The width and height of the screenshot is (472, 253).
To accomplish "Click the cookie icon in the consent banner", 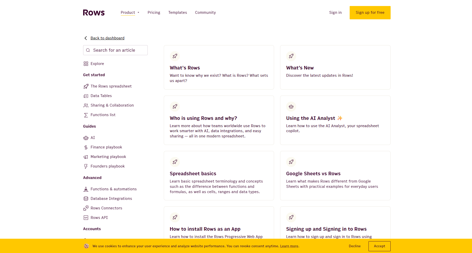I will tap(86, 246).
